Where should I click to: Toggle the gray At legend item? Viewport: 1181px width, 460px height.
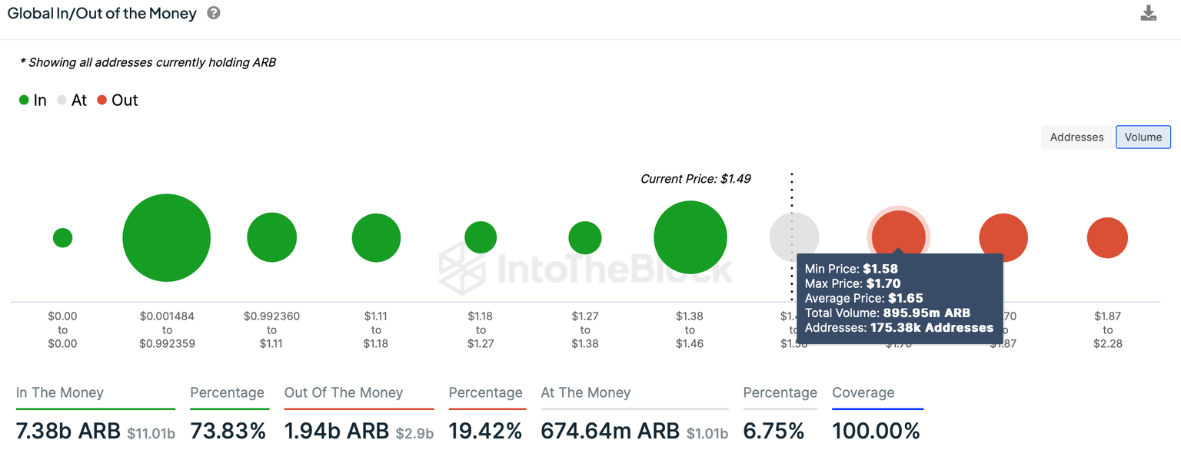point(72,101)
